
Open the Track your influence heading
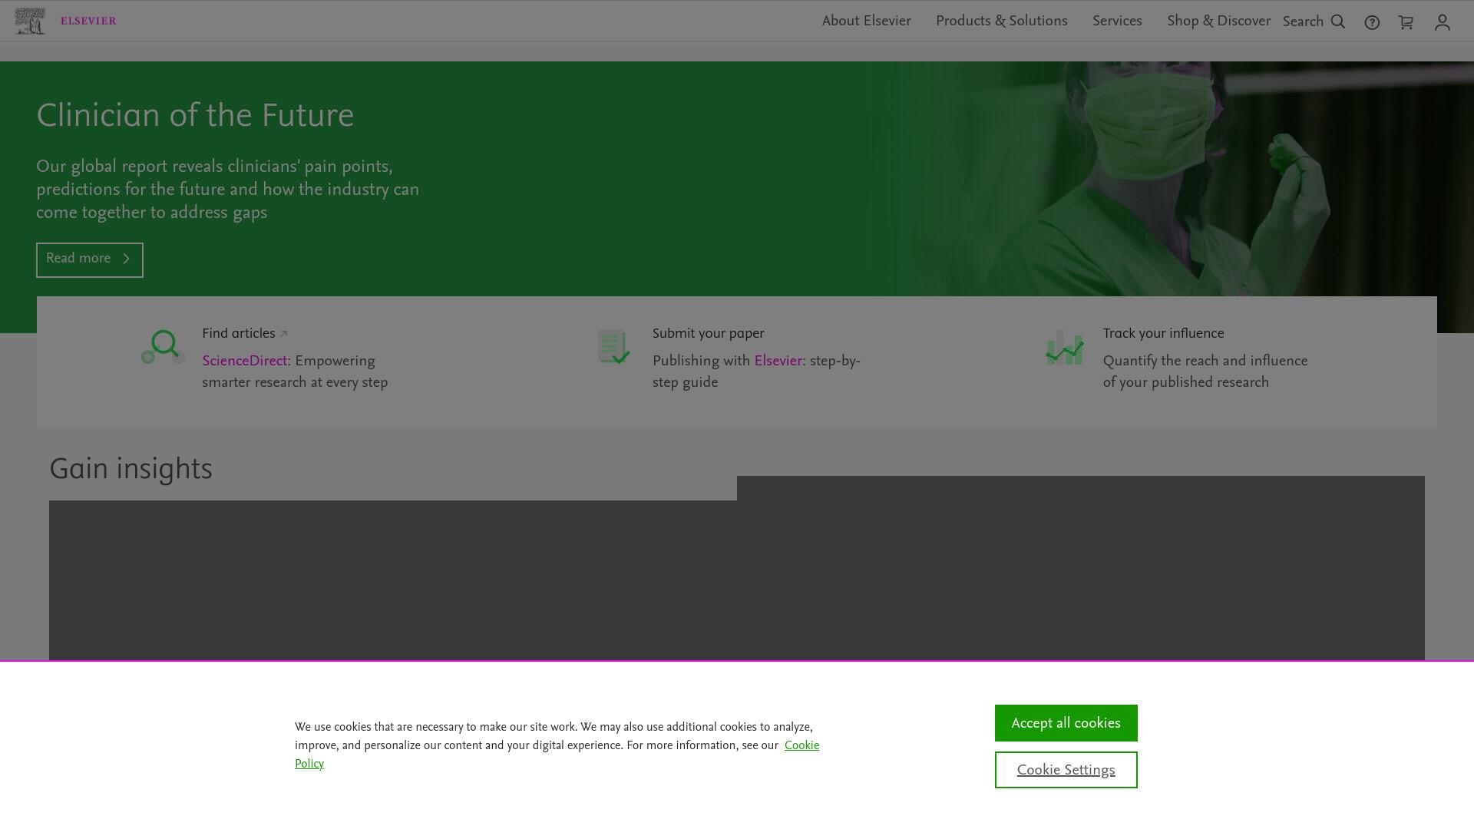[1163, 334]
